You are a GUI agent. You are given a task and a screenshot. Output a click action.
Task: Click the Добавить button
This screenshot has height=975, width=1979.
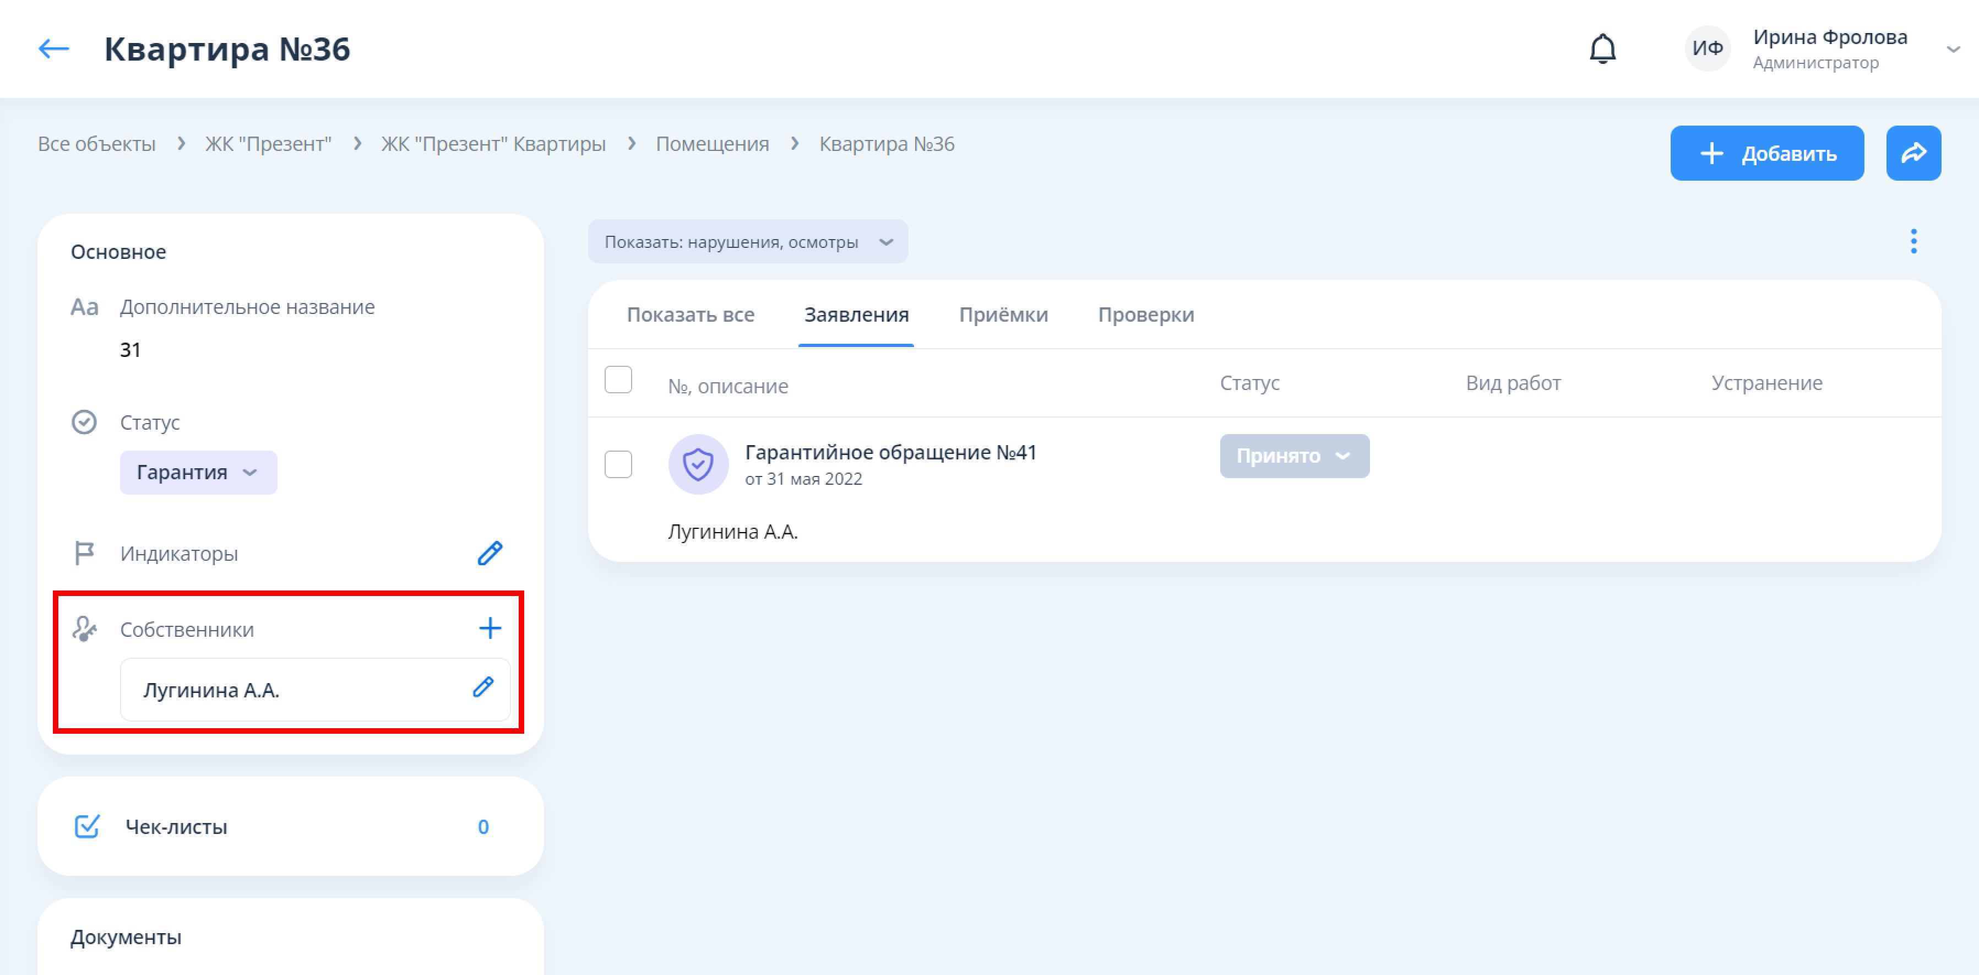1766,154
